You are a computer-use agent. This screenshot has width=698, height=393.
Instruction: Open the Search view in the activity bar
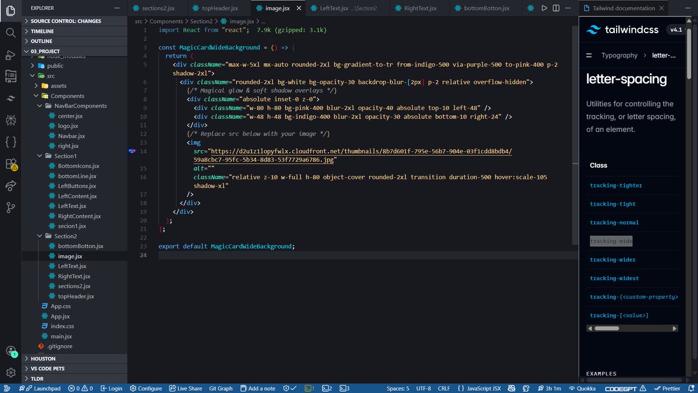(x=10, y=33)
